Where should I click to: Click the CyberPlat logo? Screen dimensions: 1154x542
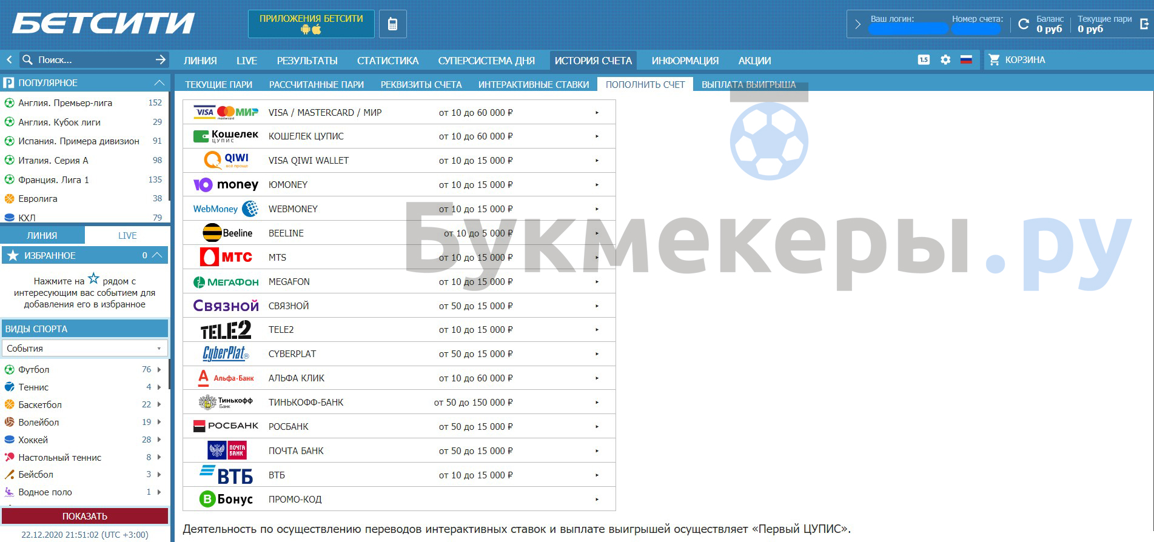pos(226,353)
